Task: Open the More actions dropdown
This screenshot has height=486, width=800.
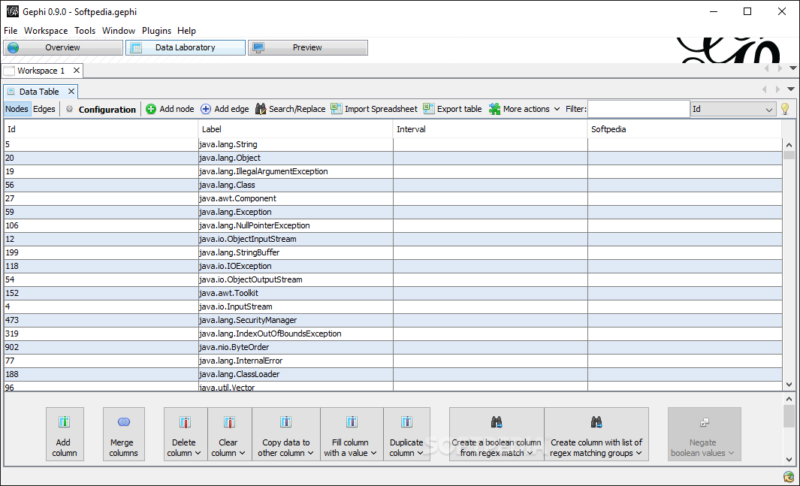Action: point(524,109)
